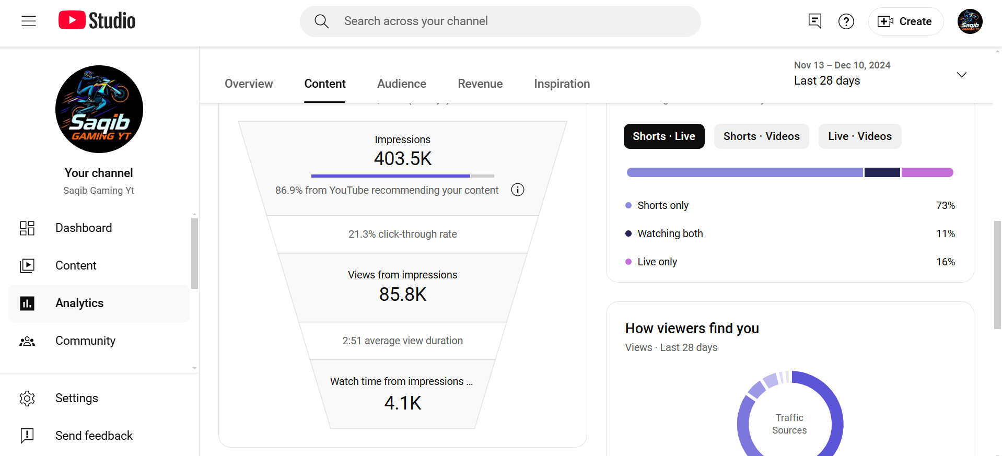1002x456 pixels.
Task: Focus the channel search field
Action: click(x=500, y=21)
